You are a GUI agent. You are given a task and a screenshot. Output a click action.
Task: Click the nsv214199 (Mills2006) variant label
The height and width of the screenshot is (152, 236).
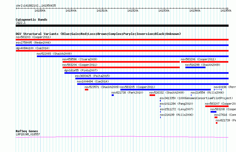(x=177, y=115)
